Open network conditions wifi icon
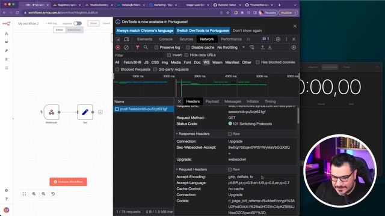The height and width of the screenshot is (216, 385). 251,47
